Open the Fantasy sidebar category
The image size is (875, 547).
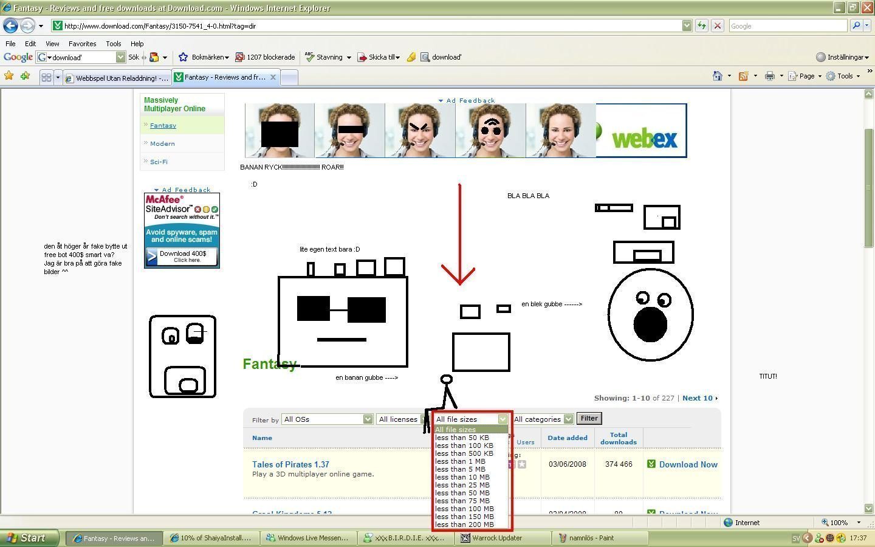(163, 125)
